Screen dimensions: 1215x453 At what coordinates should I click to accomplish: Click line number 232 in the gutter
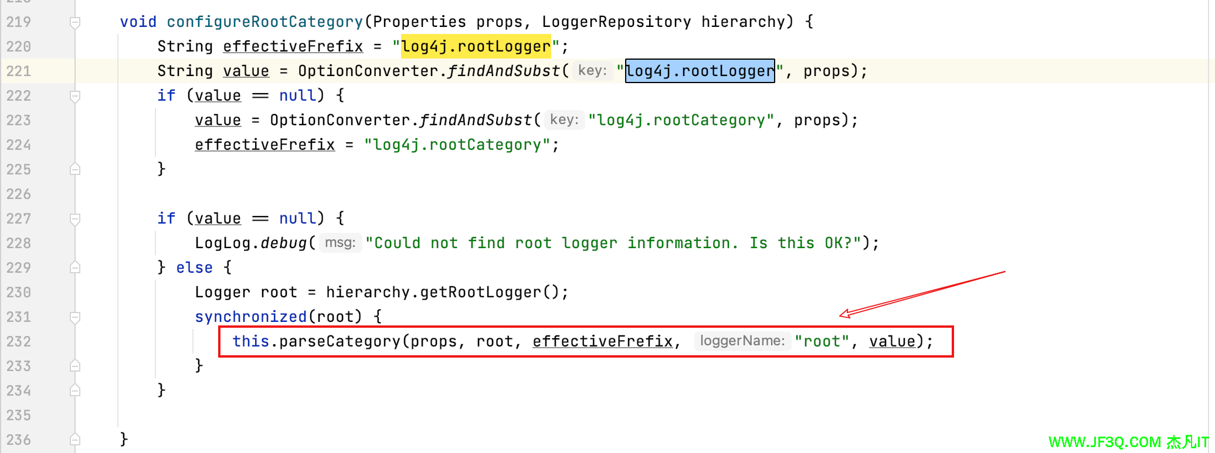(x=19, y=342)
